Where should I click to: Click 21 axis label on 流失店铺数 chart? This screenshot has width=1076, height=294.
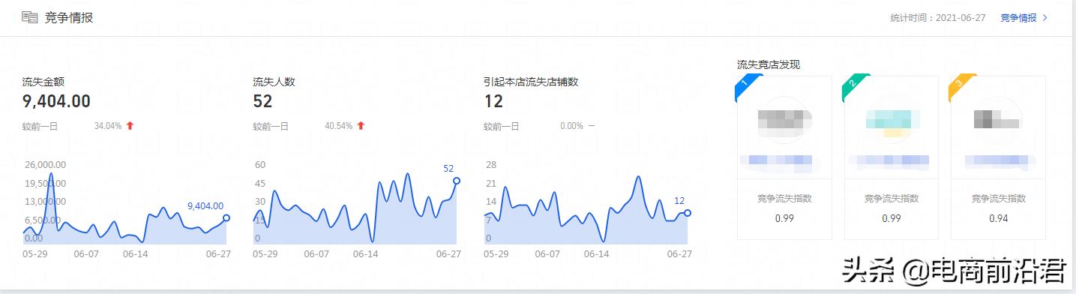click(491, 184)
